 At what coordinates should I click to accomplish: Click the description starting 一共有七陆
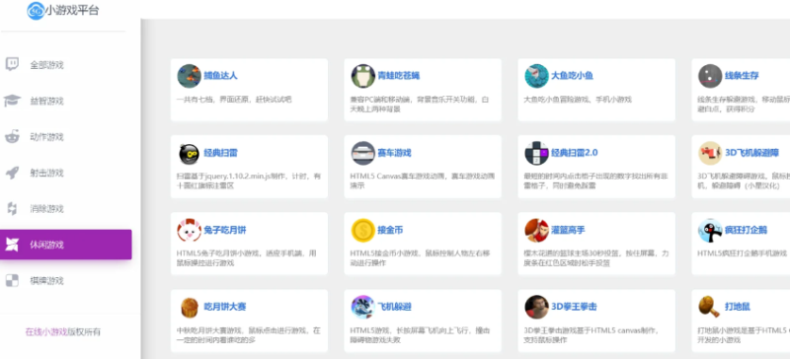[234, 100]
